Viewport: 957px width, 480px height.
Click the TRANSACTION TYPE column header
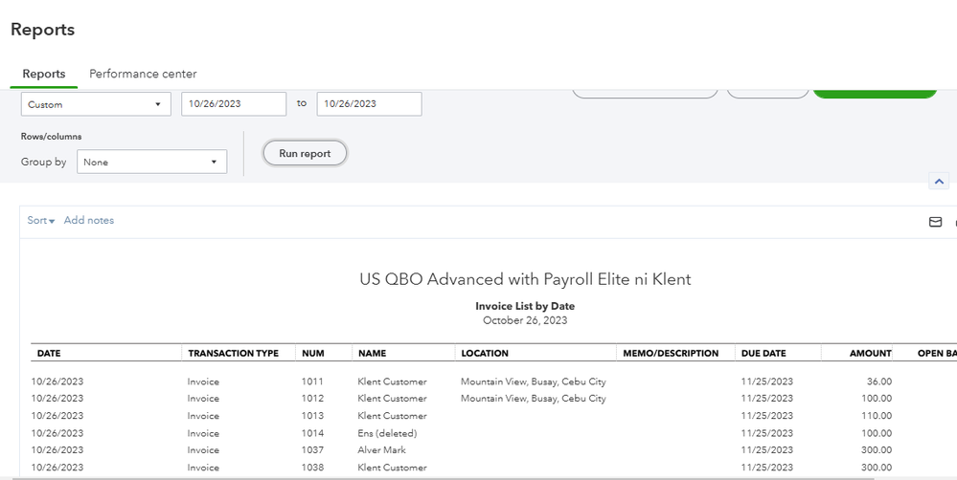coord(233,354)
